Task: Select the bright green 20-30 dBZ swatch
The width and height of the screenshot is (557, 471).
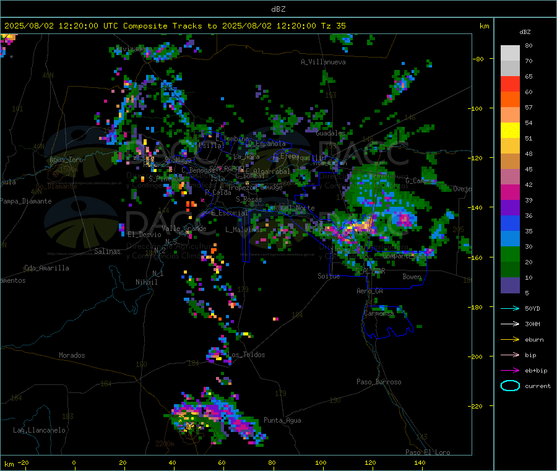Action: tap(510, 254)
